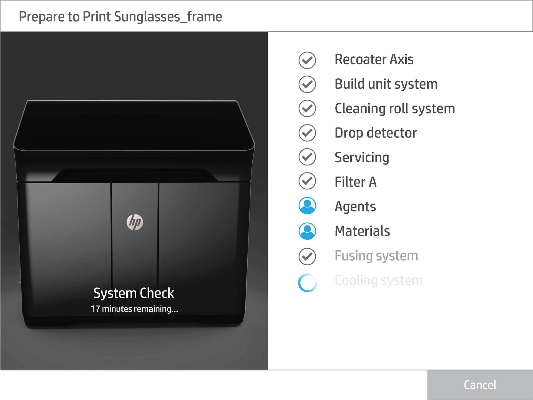Select the Materials list item label
Image resolution: width=533 pixels, height=400 pixels.
pos(362,231)
